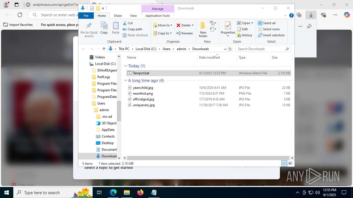Expand the Open button dropdown arrow
The height and width of the screenshot is (198, 353).
point(252,23)
